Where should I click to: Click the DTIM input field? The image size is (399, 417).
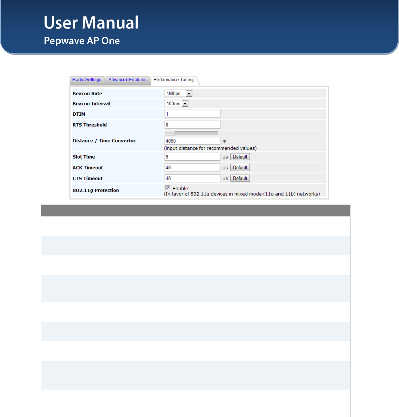[192, 114]
